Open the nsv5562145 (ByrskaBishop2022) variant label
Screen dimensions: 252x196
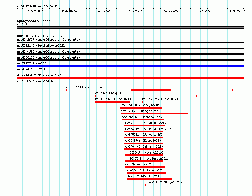tap(42, 46)
